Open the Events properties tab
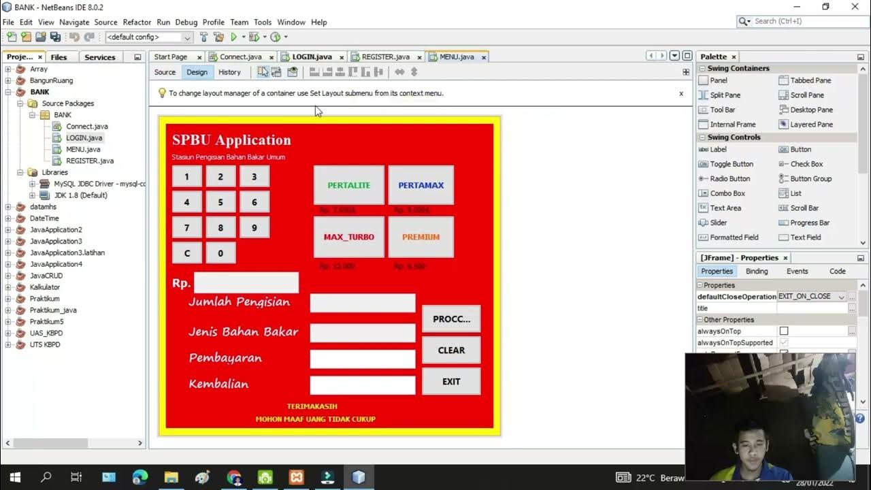 coord(797,271)
